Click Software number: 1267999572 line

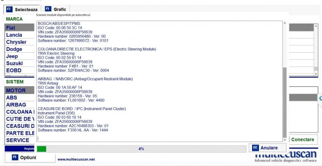click(73, 40)
